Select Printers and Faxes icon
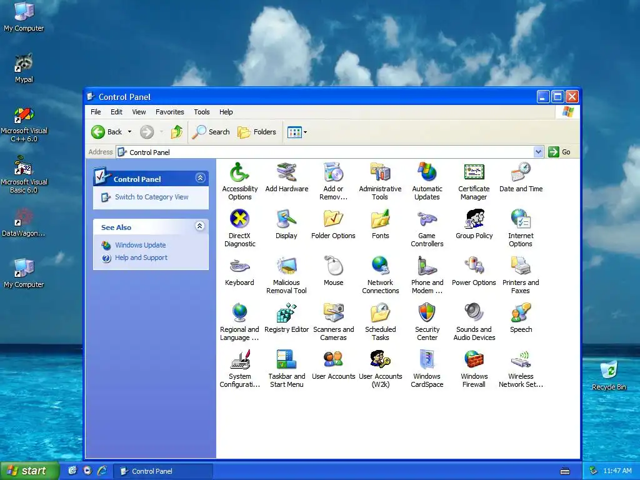Screen dimensions: 640x480 pyautogui.click(x=521, y=266)
